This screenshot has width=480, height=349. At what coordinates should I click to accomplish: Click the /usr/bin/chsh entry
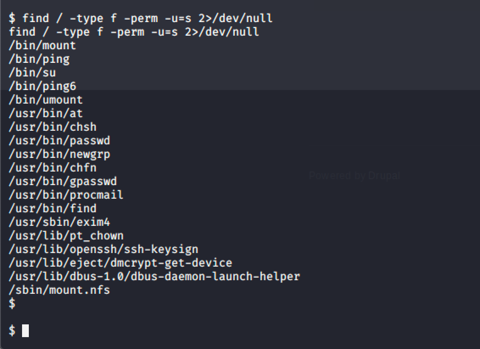tap(53, 127)
